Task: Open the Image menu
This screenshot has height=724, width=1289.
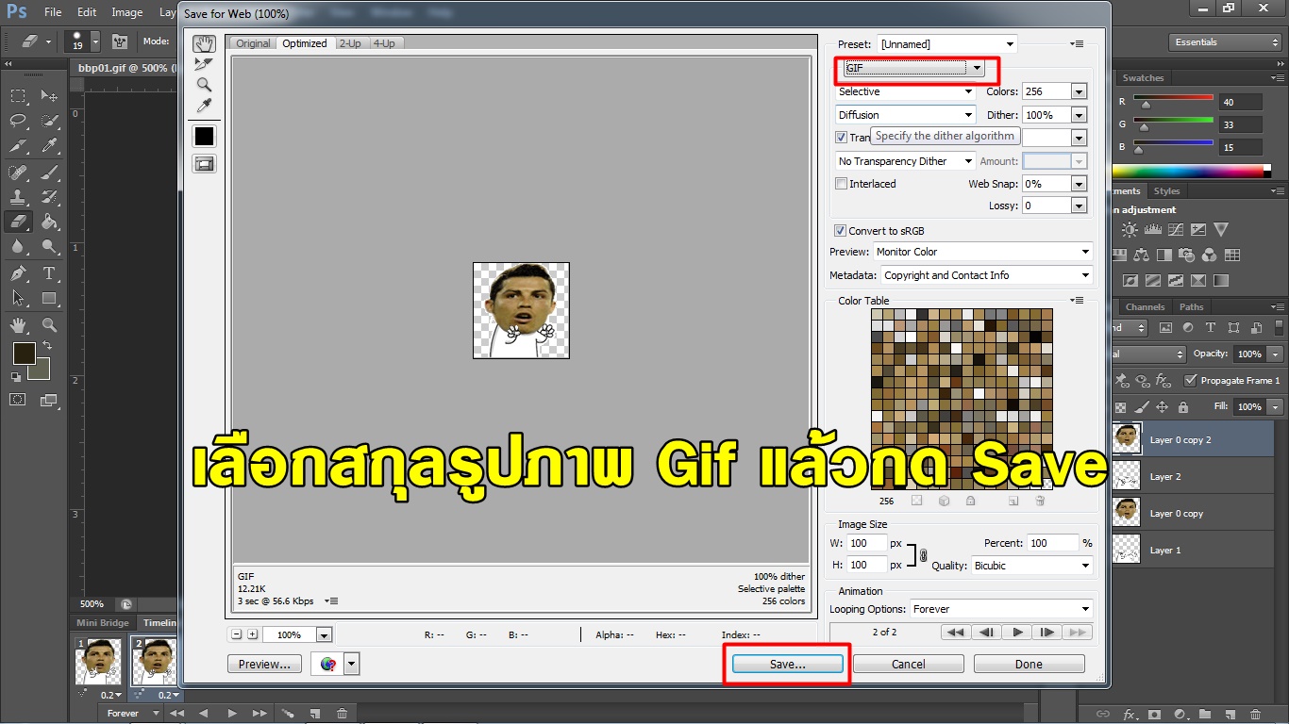Action: (x=127, y=12)
